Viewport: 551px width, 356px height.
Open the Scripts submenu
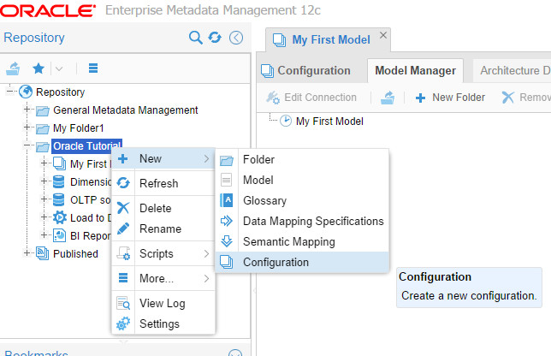163,253
